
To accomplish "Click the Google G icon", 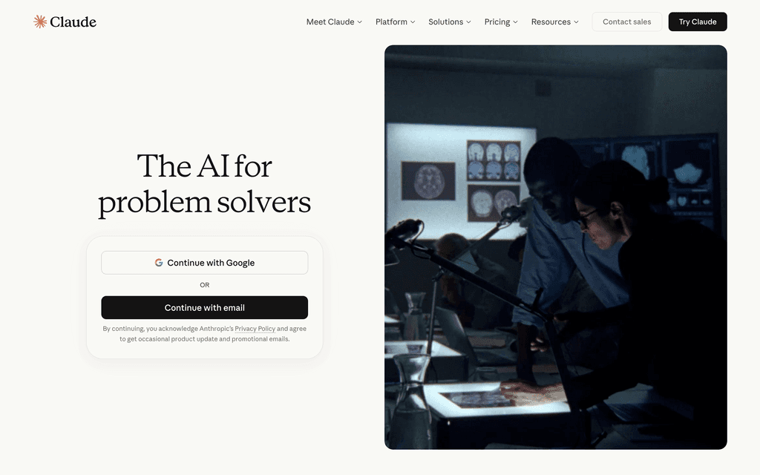I will pos(159,263).
